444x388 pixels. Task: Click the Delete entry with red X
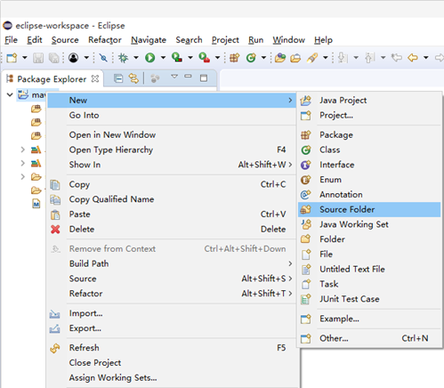(172, 230)
